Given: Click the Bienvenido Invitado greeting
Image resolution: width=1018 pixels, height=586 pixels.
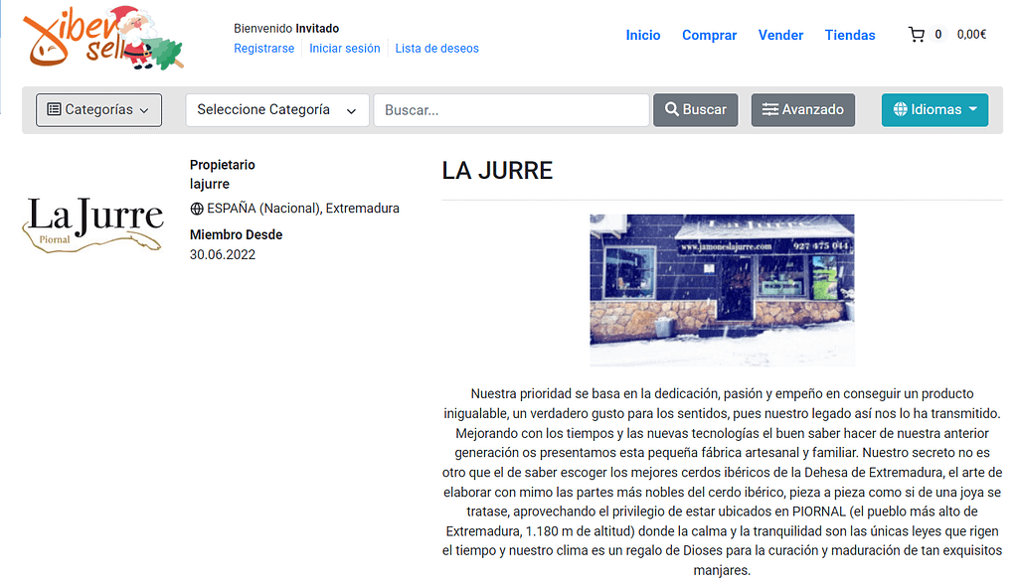Looking at the screenshot, I should pos(286,29).
